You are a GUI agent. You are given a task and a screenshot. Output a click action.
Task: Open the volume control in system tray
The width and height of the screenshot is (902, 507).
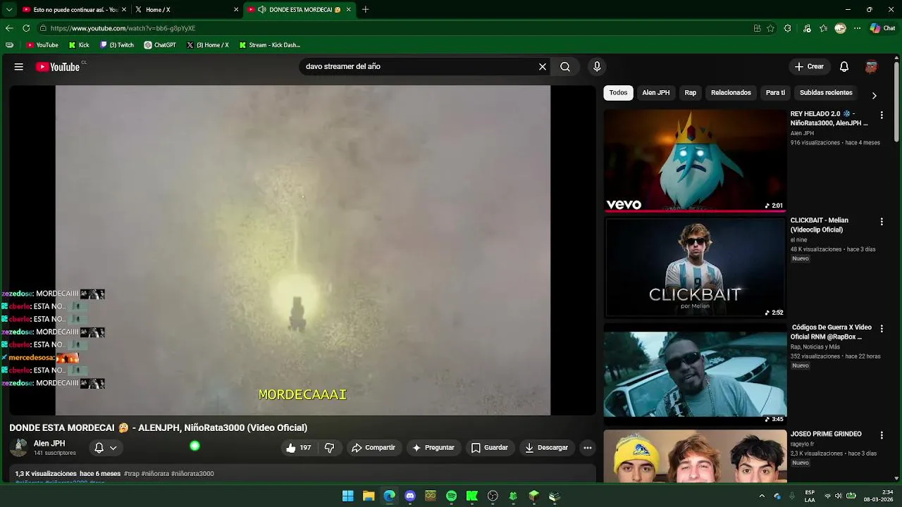(838, 496)
